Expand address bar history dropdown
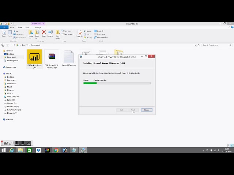Image resolution: width=234 pixels, height=175 pixels. click(195, 45)
